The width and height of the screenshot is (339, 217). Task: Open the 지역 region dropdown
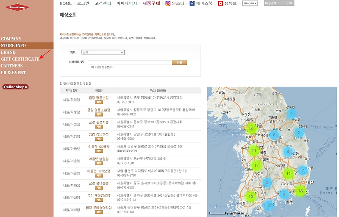point(103,52)
